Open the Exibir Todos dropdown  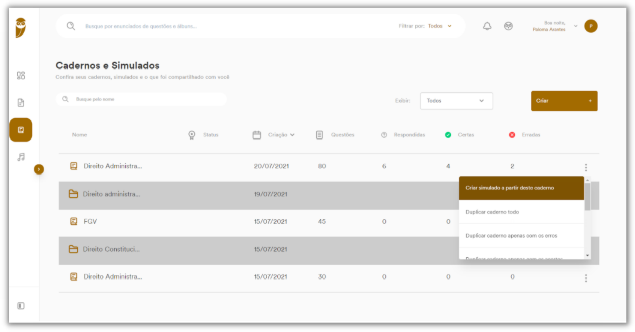click(456, 101)
